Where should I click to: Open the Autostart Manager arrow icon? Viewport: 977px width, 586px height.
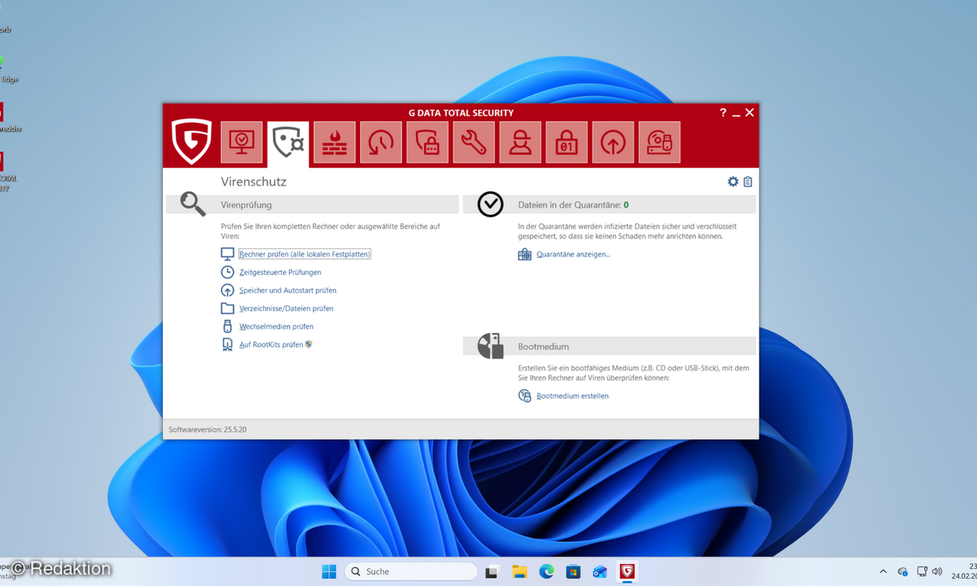612,142
